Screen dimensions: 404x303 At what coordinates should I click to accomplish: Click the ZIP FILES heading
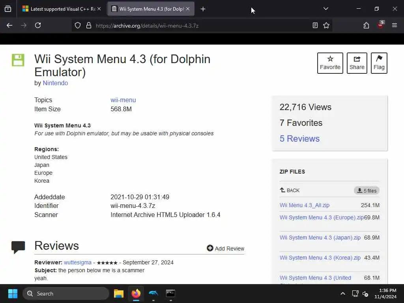click(292, 172)
